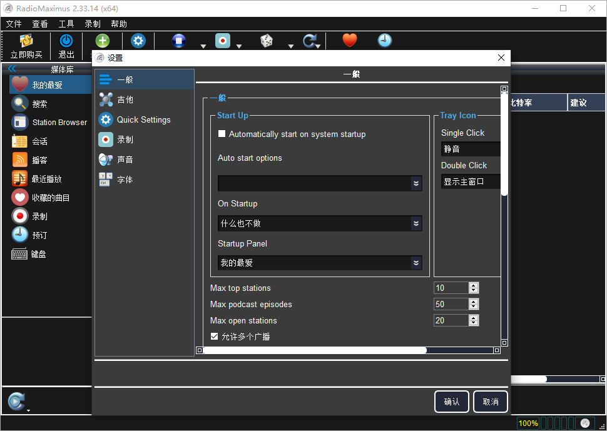Select the 字体 settings category
607x431 pixels.
coord(145,180)
